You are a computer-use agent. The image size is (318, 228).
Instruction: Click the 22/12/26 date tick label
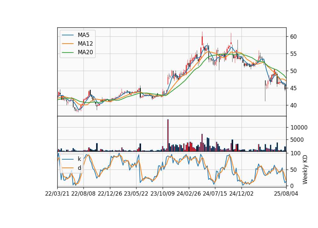(x=110, y=194)
